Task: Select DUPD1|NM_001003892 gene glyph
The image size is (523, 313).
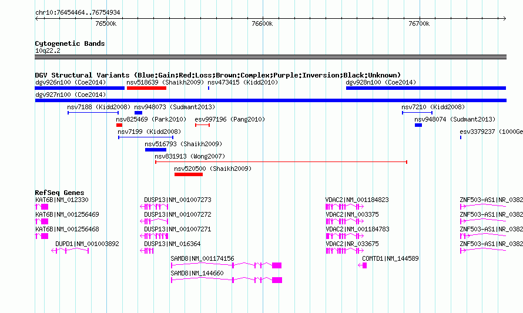Action: [70, 251]
